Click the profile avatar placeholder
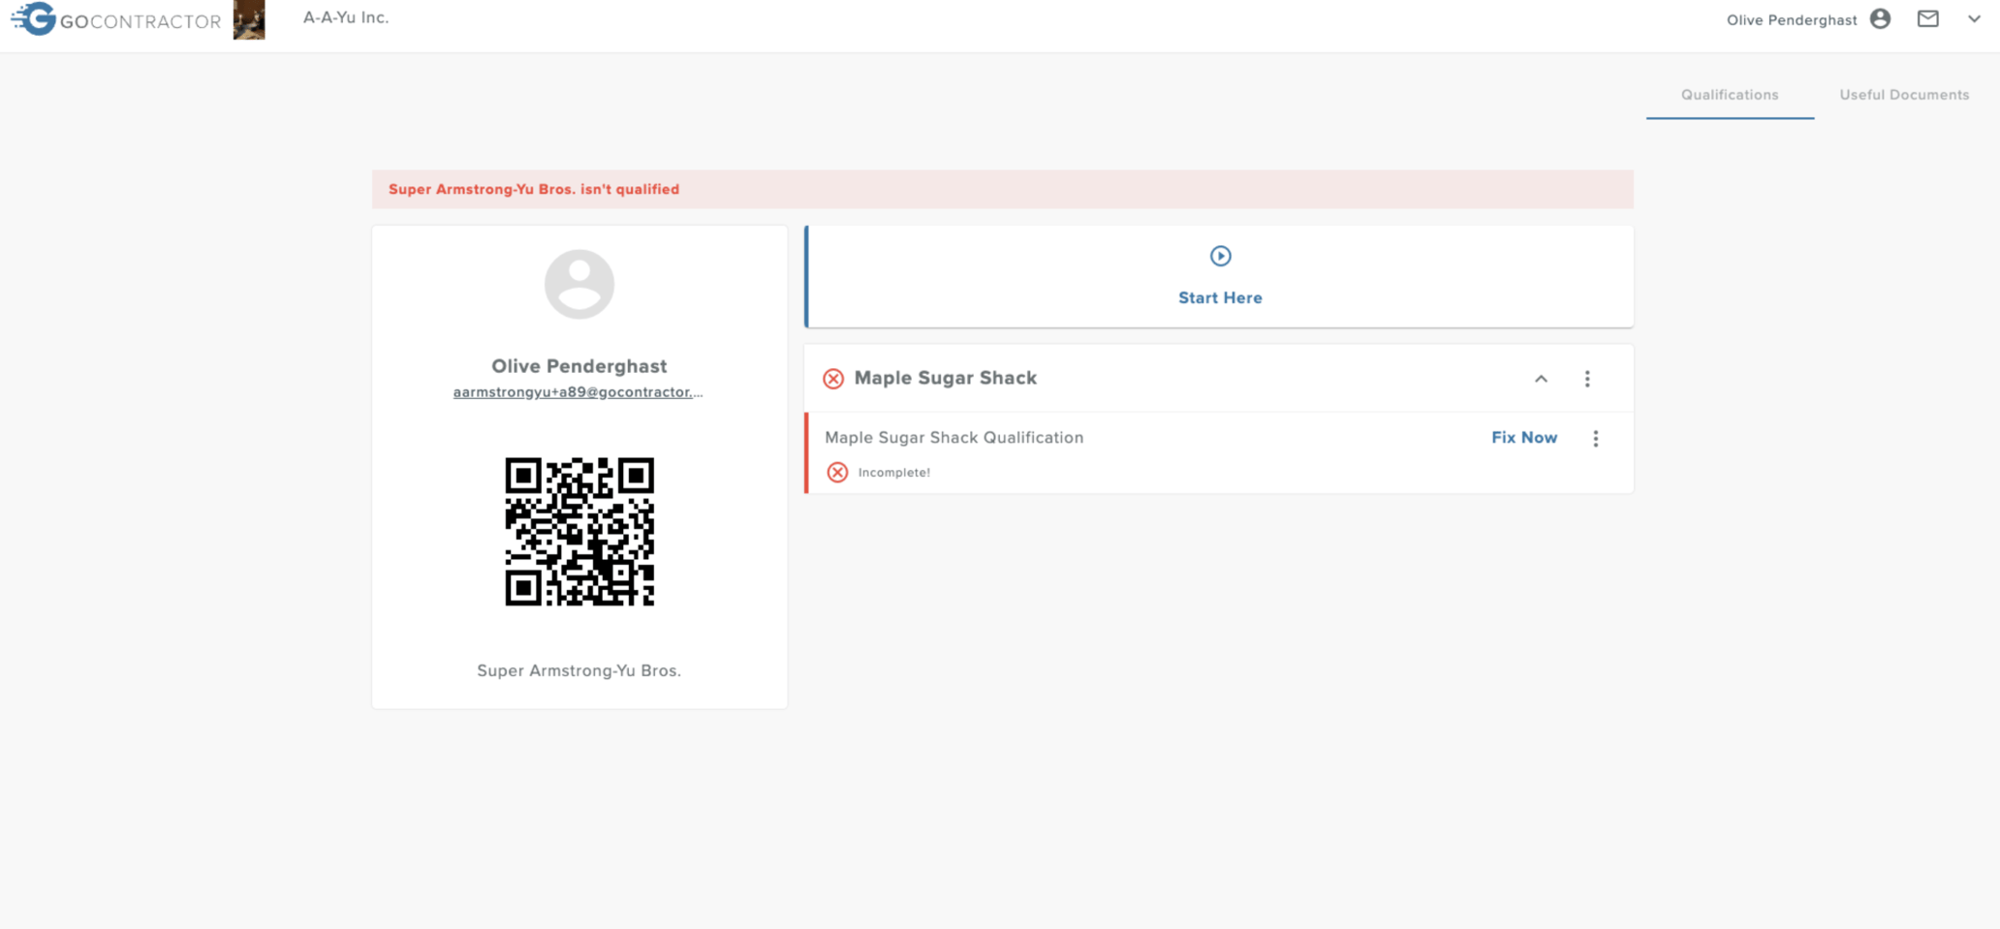The width and height of the screenshot is (2000, 929). point(579,284)
